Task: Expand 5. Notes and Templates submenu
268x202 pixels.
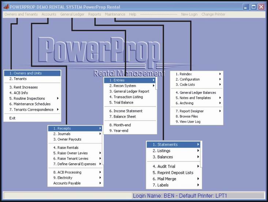Action: [197, 98]
